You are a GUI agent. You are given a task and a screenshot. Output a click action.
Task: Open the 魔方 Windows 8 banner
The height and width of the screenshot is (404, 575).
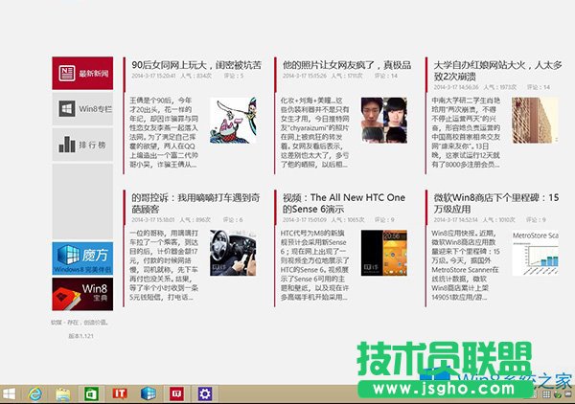(x=82, y=258)
